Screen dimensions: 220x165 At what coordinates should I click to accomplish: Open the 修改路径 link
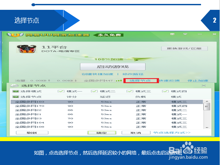click(133, 74)
